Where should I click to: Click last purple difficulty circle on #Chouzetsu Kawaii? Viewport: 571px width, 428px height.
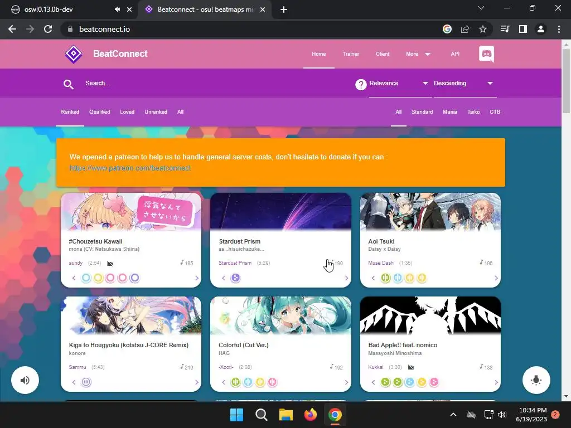[x=134, y=278]
